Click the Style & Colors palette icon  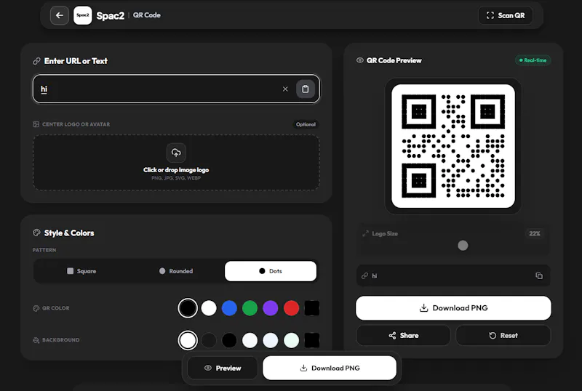click(36, 233)
